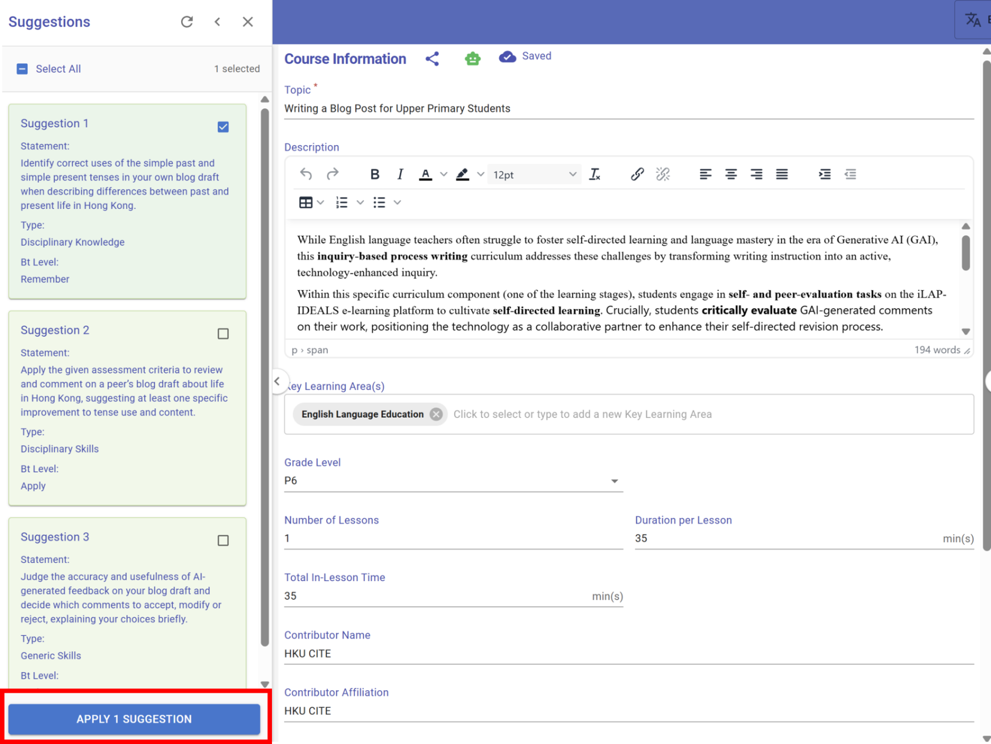This screenshot has height=744, width=991.
Task: Toggle bold formatting
Action: click(x=375, y=174)
